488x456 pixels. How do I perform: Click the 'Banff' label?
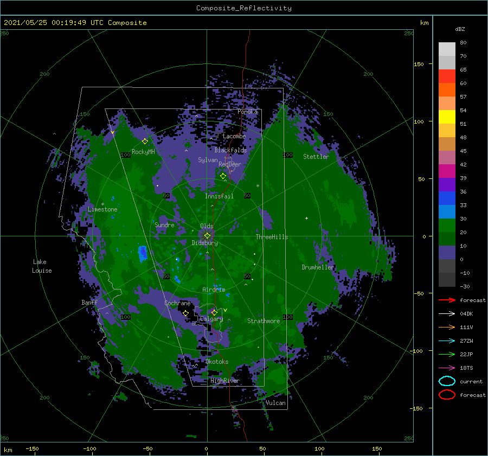(89, 303)
